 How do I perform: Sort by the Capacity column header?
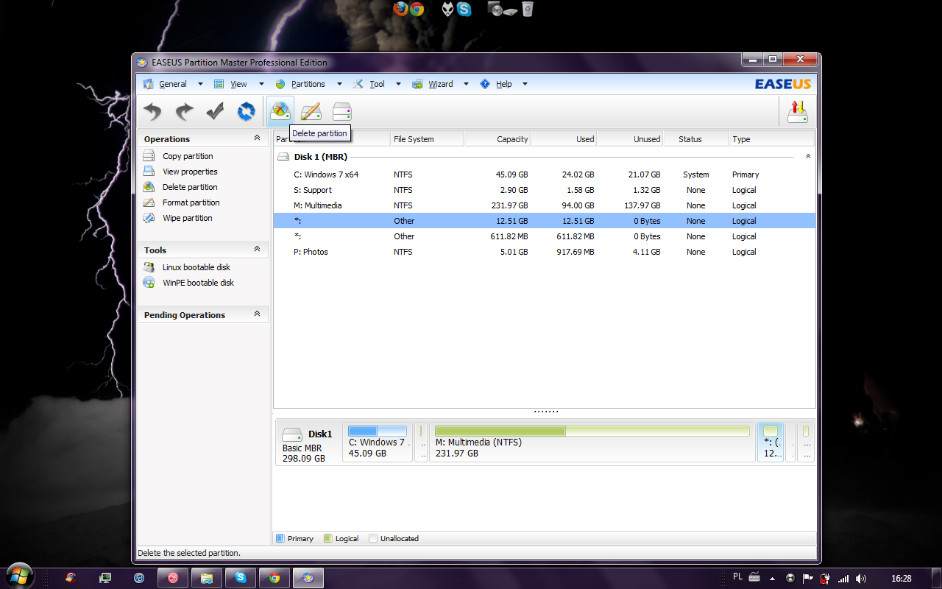coord(497,139)
